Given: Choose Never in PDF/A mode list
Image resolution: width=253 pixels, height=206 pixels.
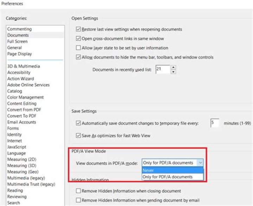Looking at the screenshot, I should tap(173, 170).
